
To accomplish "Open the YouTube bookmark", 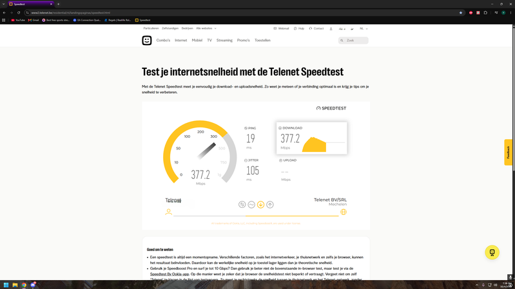I will pos(18,21).
